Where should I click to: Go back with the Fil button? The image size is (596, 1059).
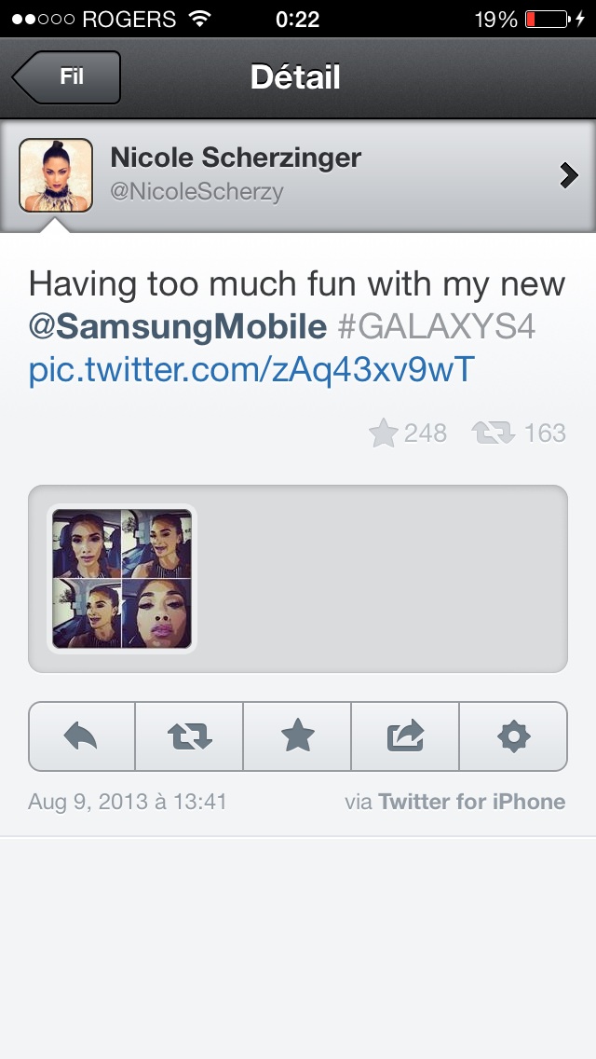pos(66,77)
